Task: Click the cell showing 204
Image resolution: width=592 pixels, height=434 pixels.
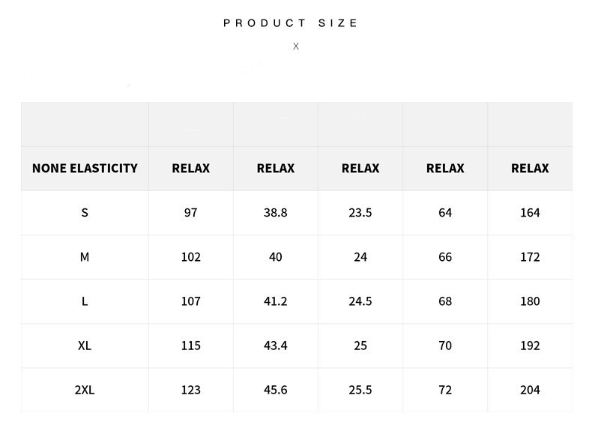Action: coord(530,390)
